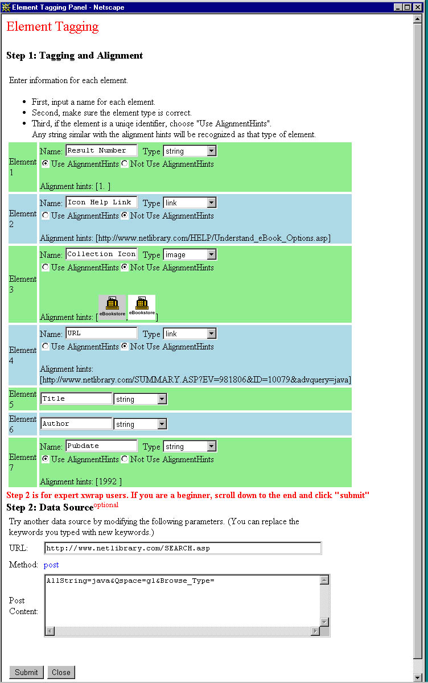Expand Type dropdown for Collection Icon
Screen dimensions: 428x683
tap(211, 254)
